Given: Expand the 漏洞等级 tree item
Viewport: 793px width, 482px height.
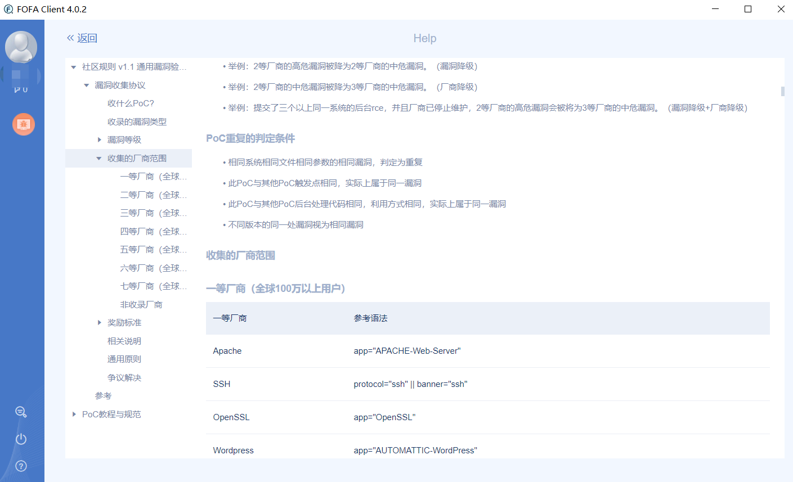Looking at the screenshot, I should tap(100, 139).
